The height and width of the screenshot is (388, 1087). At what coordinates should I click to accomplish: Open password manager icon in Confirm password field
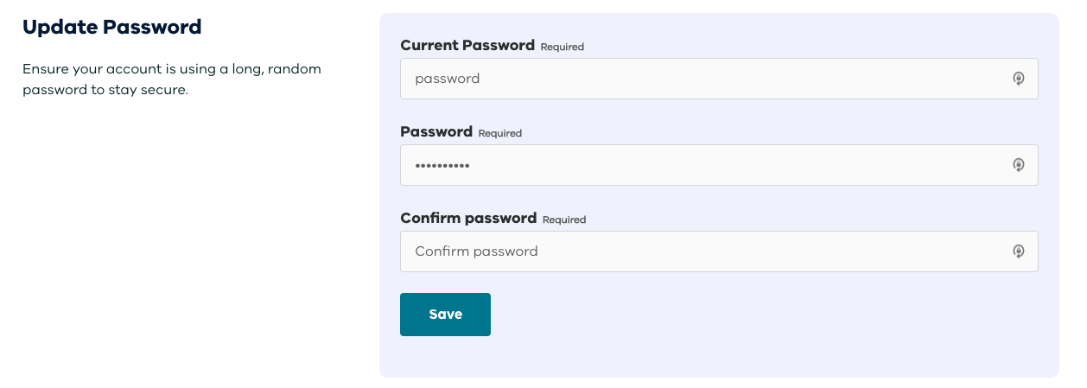coord(1019,251)
